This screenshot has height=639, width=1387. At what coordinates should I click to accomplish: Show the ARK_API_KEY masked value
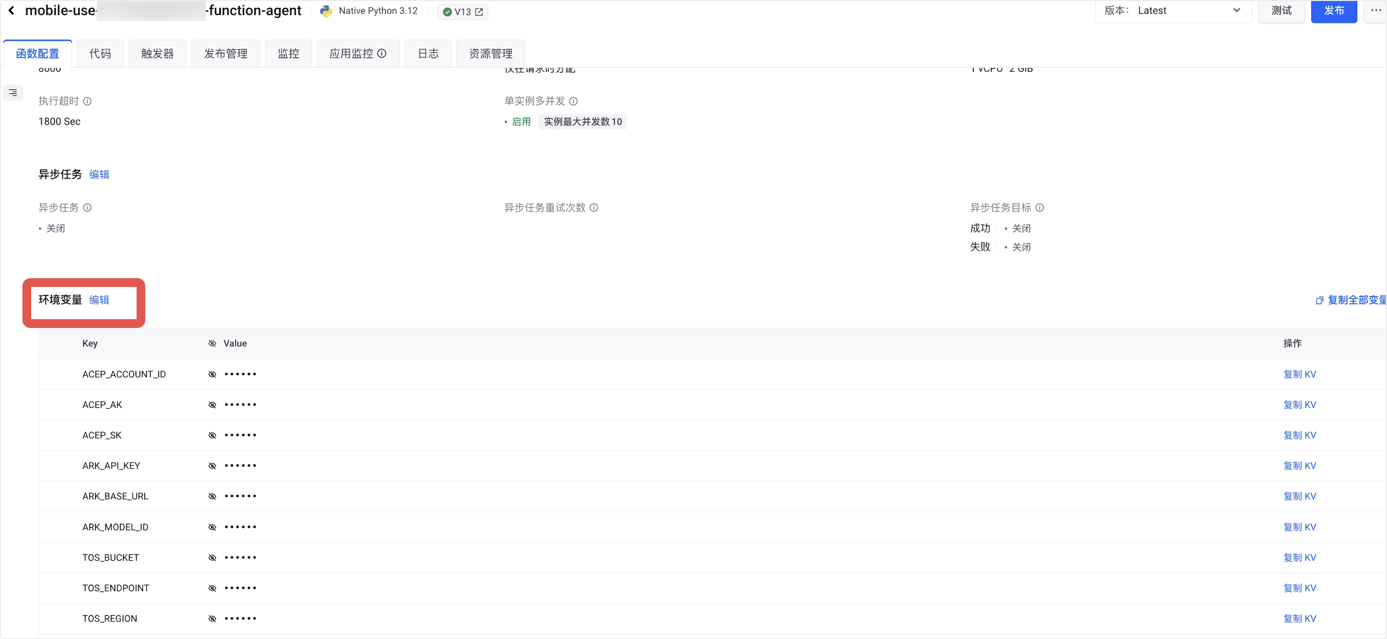[212, 466]
